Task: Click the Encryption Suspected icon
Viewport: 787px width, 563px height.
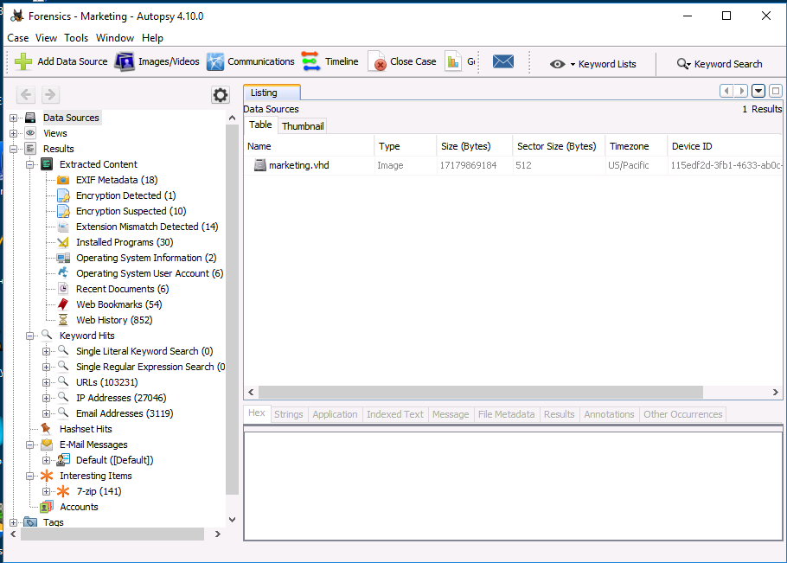Action: 63,211
